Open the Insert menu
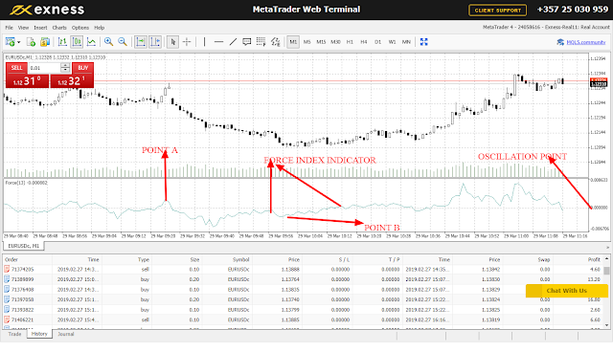 pos(40,28)
